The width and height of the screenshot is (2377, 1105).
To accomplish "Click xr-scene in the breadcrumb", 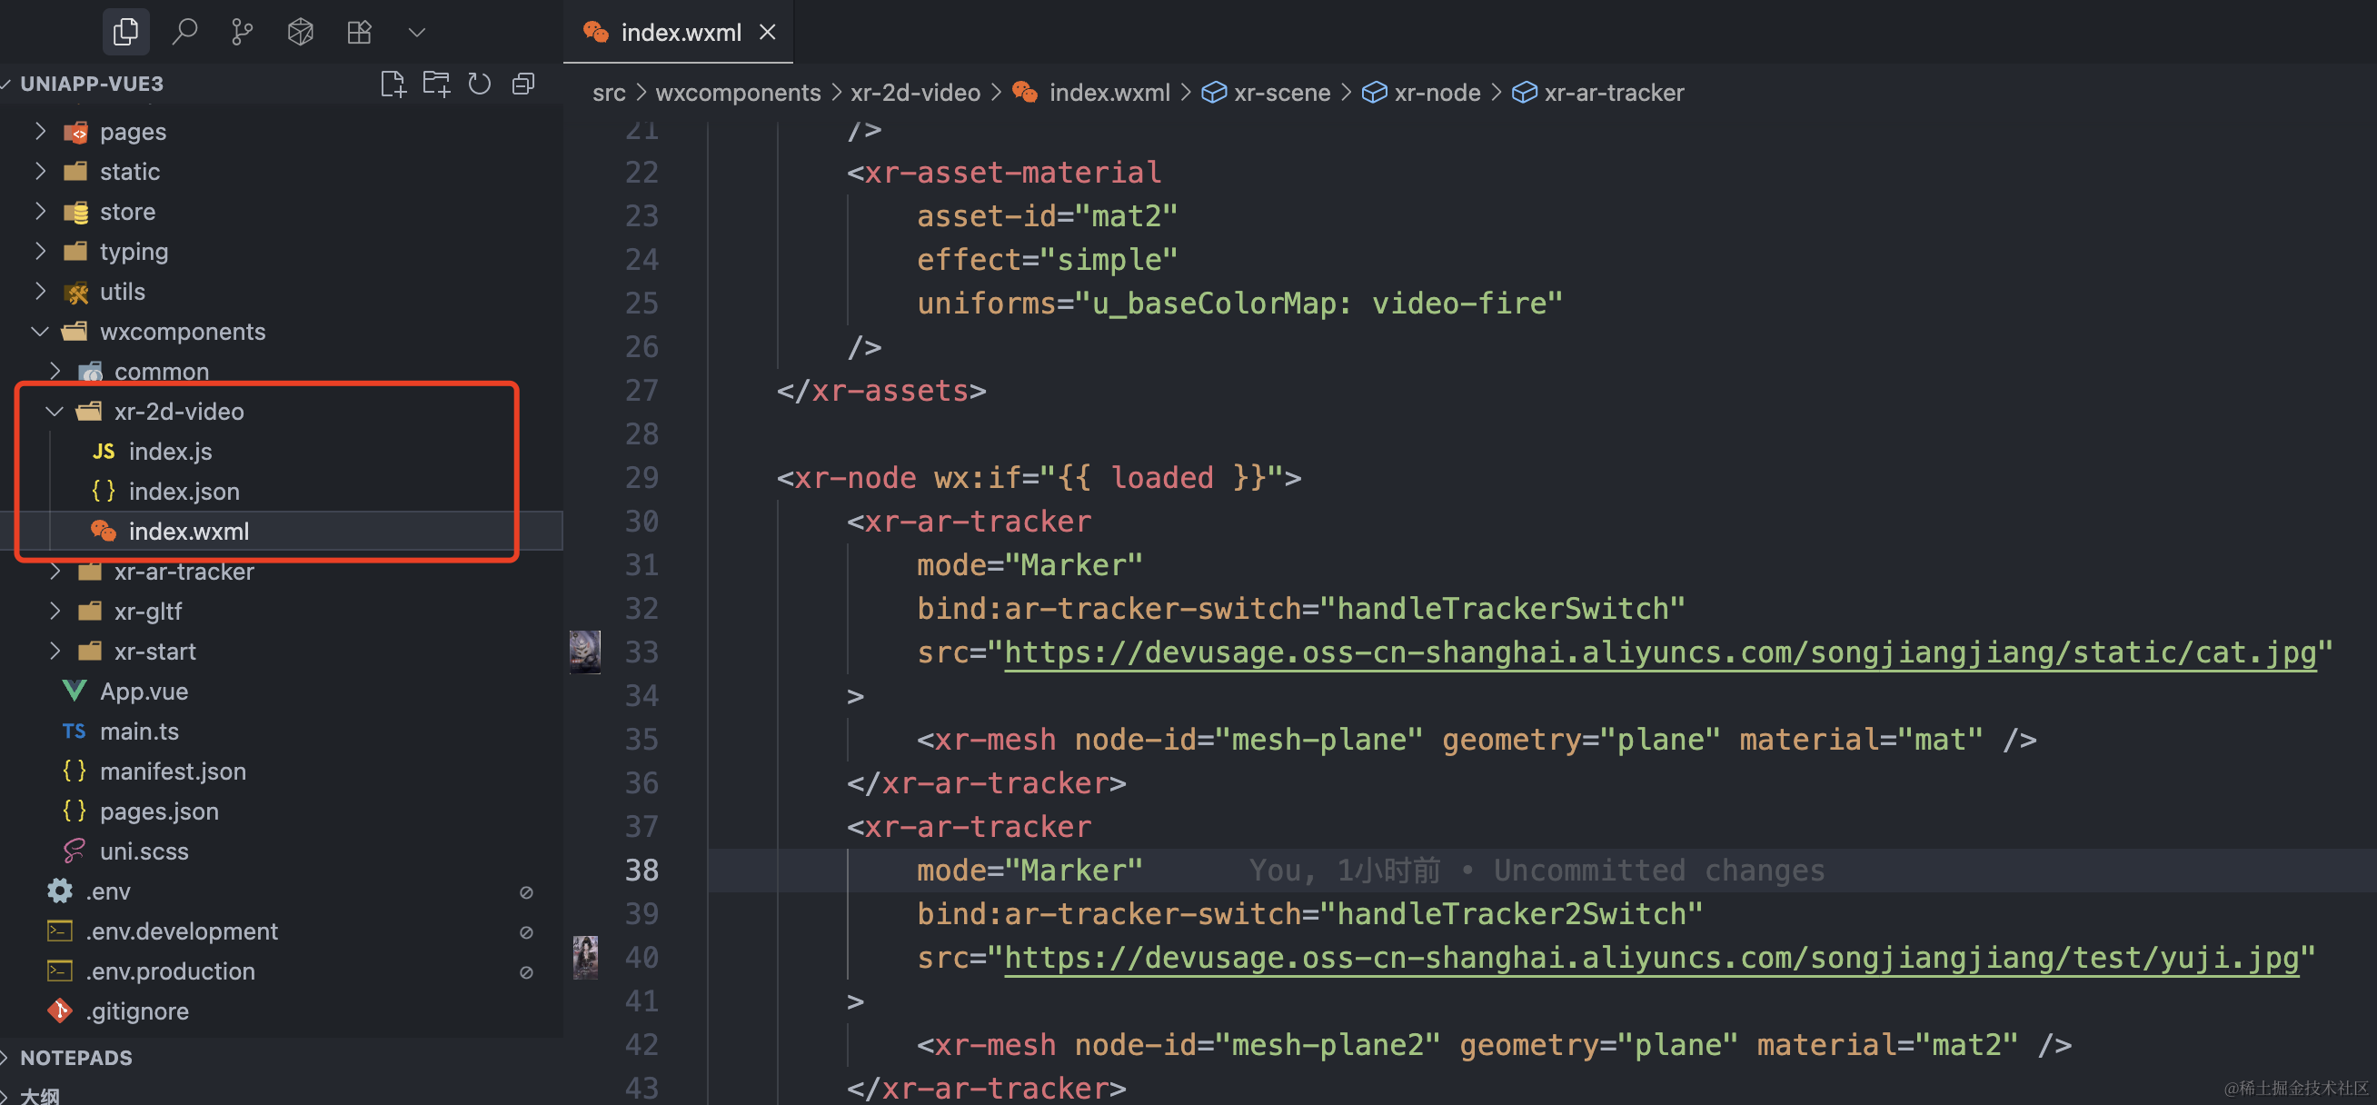I will click(x=1282, y=93).
